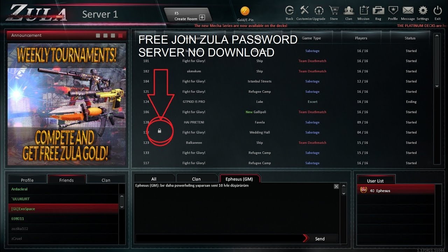Select friend 698011
448x252 pixels.
click(x=63, y=218)
